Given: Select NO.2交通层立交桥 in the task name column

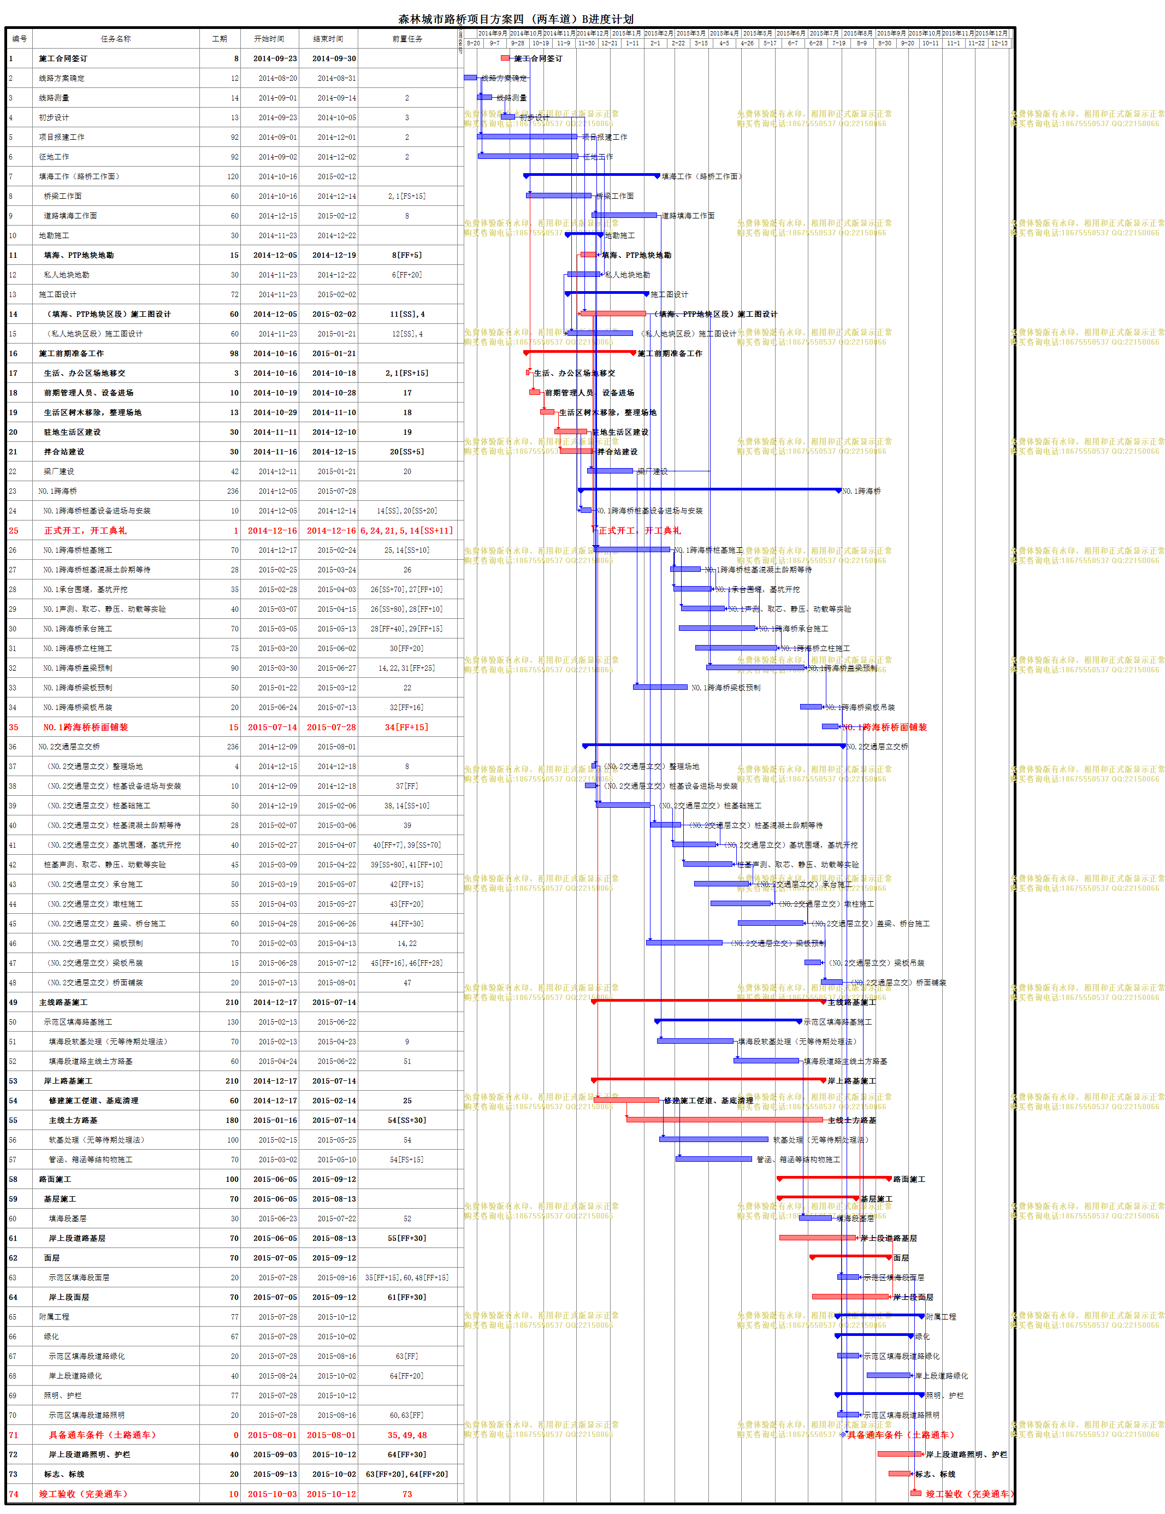Looking at the screenshot, I should (x=69, y=747).
